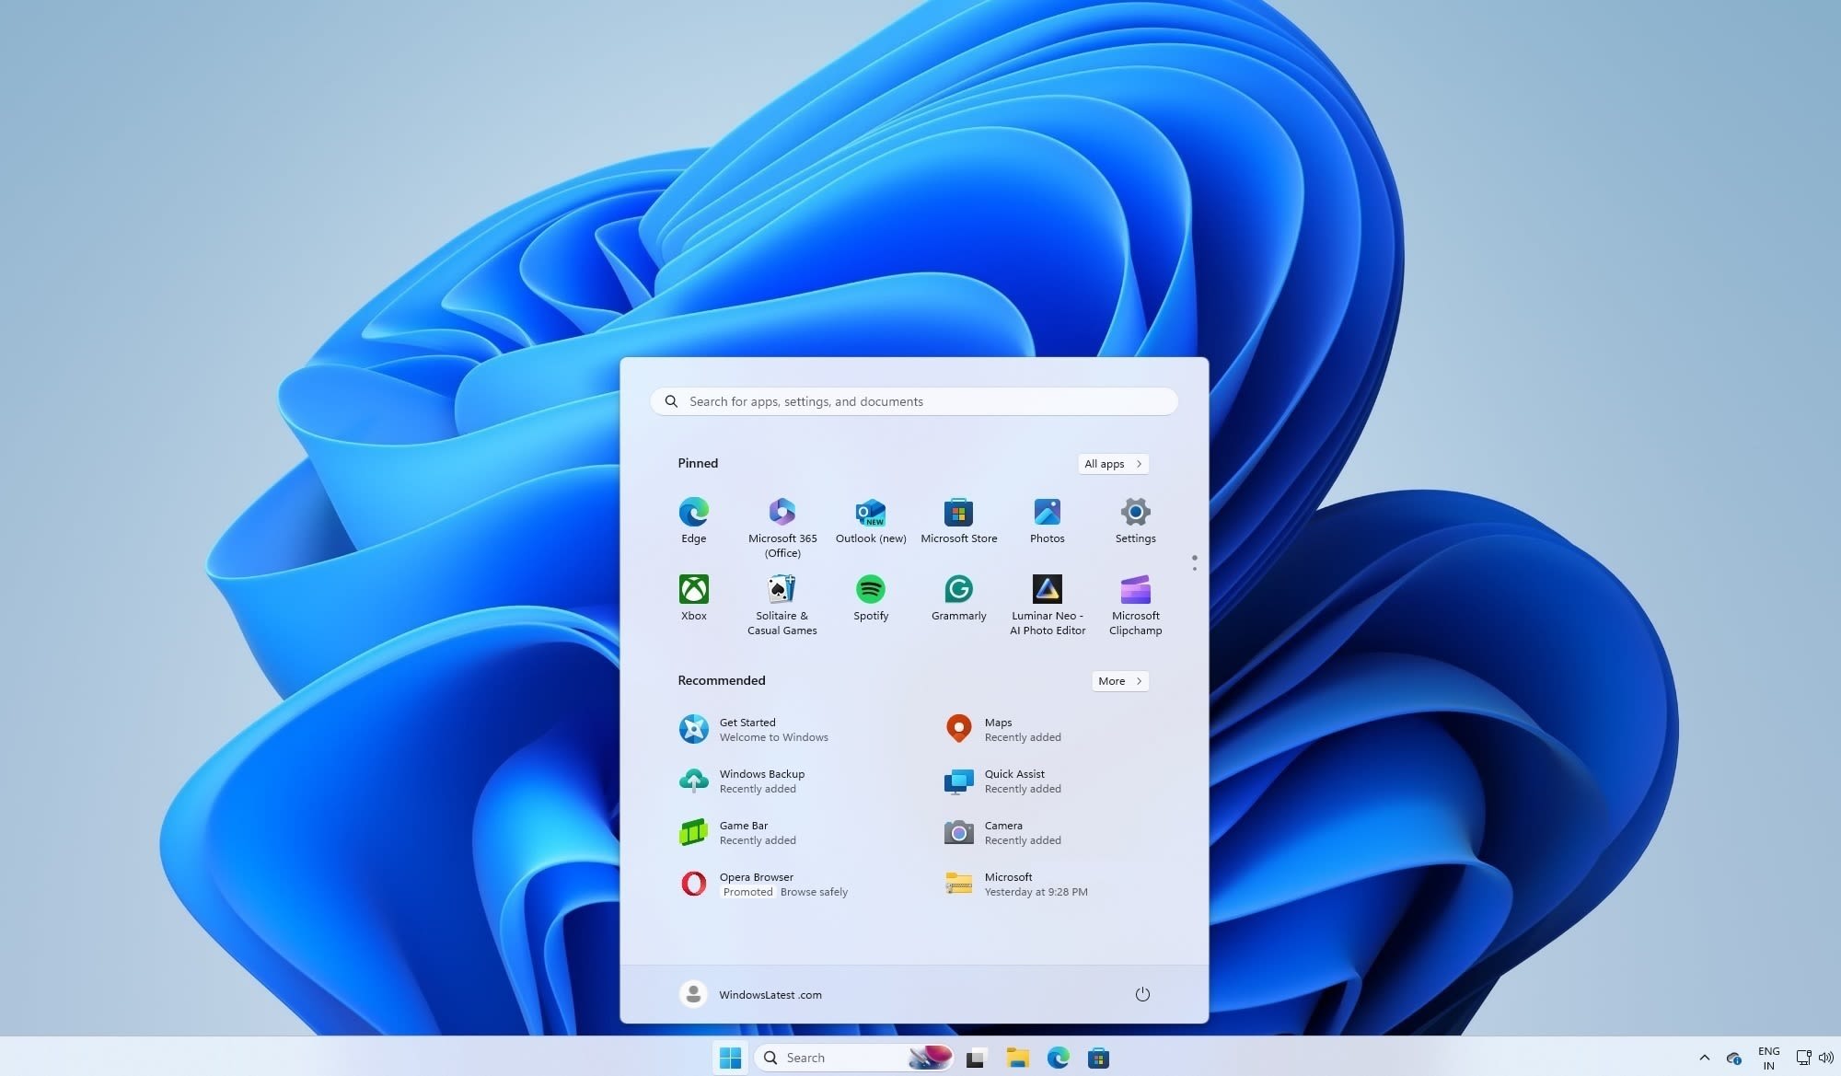Expand Recommended More section
This screenshot has width=1841, height=1076.
tap(1118, 680)
